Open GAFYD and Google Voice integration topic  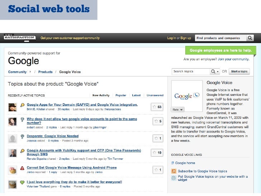point(82,105)
